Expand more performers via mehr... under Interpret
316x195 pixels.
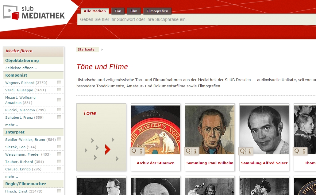[12, 177]
